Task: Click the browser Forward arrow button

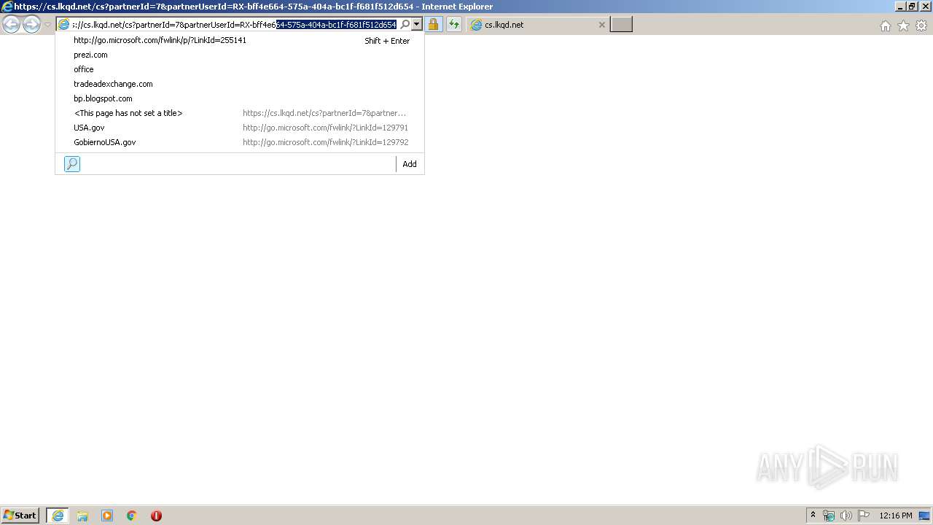Action: coord(31,25)
